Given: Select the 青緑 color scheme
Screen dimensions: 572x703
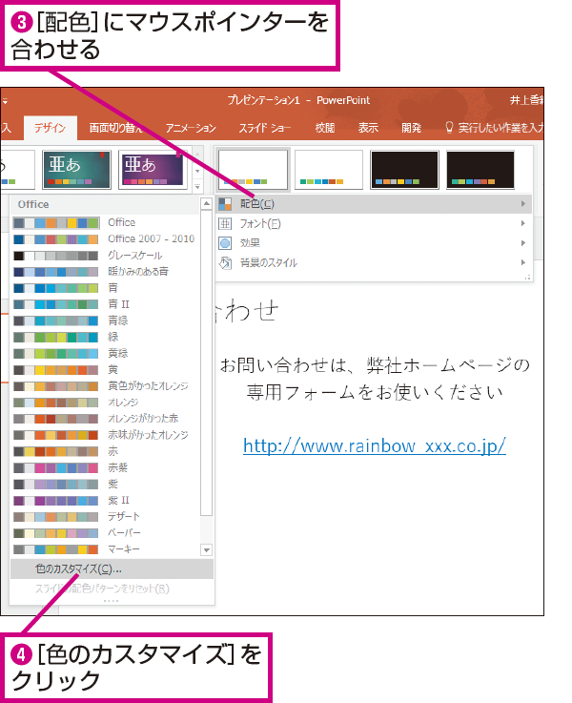Looking at the screenshot, I should click(x=105, y=320).
